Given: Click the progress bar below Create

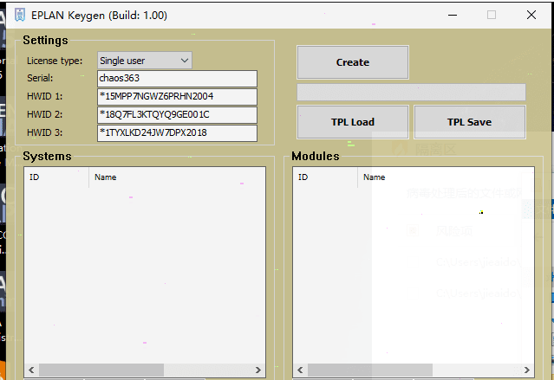Looking at the screenshot, I should (x=411, y=92).
